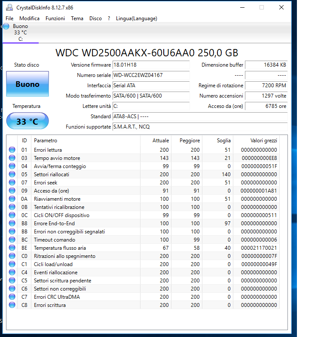Click status orb for BC Timeout comando
Viewport: 330px width, 337px height.
12,240
